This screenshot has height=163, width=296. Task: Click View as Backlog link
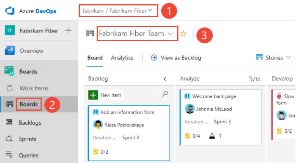[x=176, y=58]
